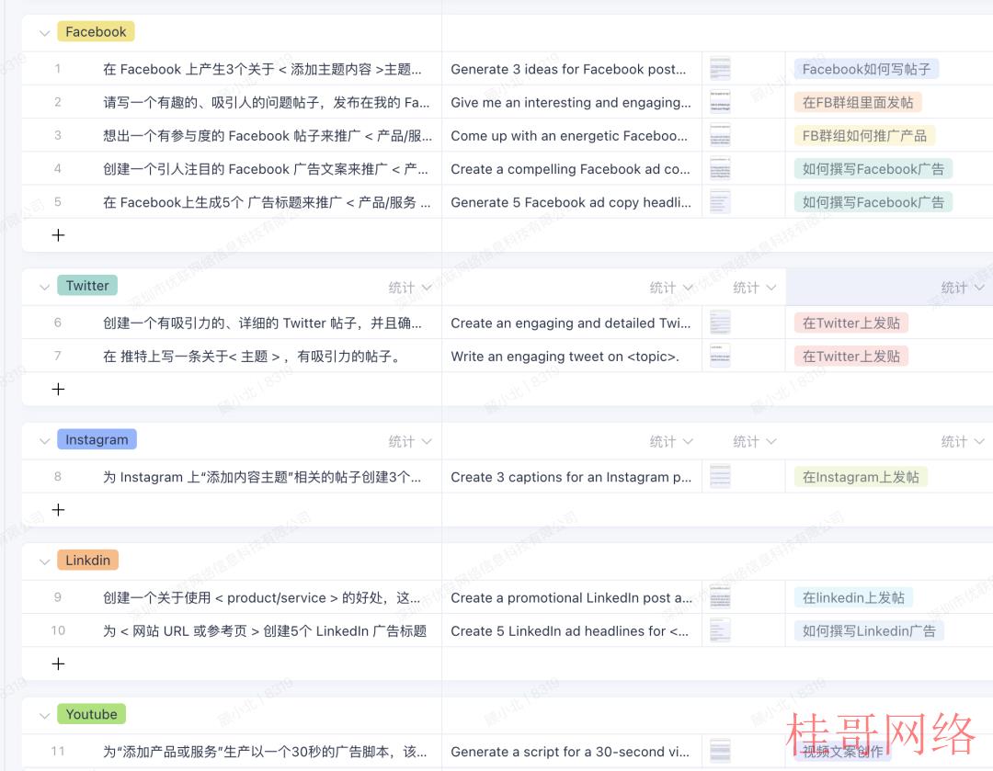Select row 10 cell '创建5个 LinkedIn 广告标题'
The image size is (993, 771).
tap(265, 631)
